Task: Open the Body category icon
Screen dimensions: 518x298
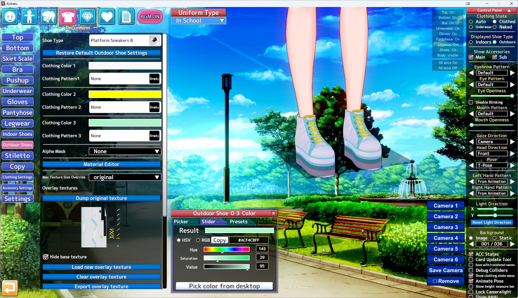Action: coord(29,17)
